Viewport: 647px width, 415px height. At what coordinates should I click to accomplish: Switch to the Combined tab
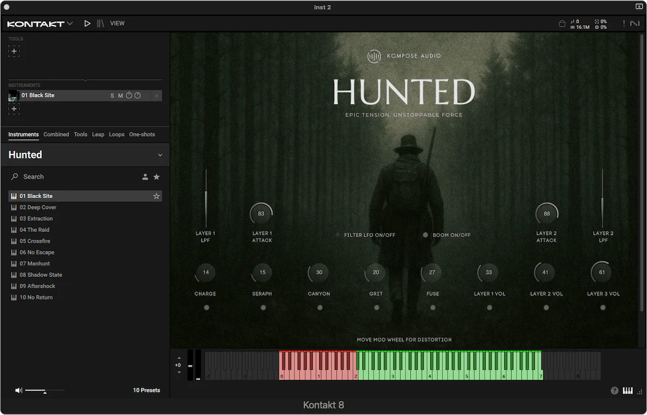(x=56, y=134)
